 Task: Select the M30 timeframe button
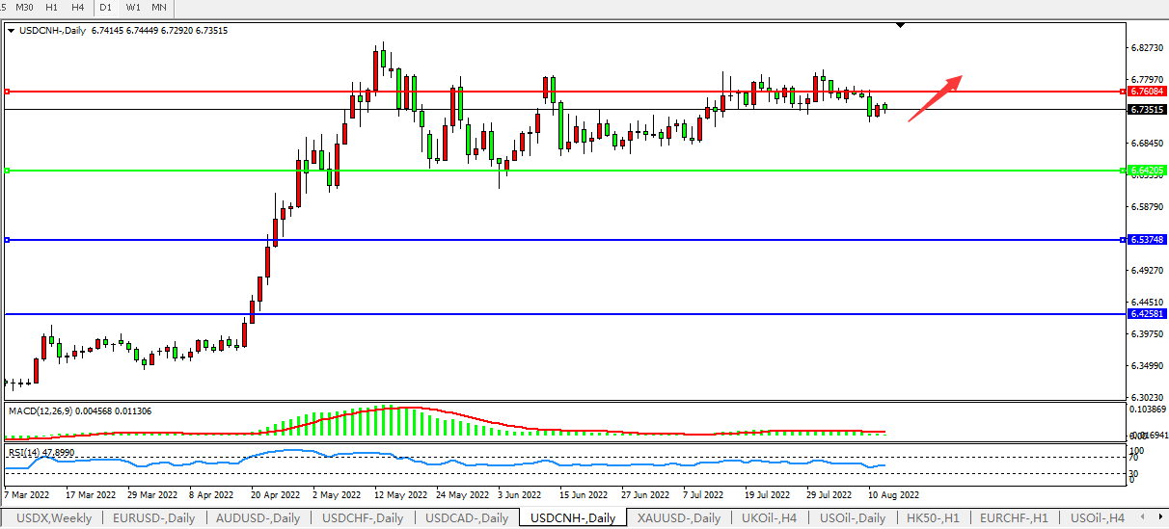tap(25, 7)
